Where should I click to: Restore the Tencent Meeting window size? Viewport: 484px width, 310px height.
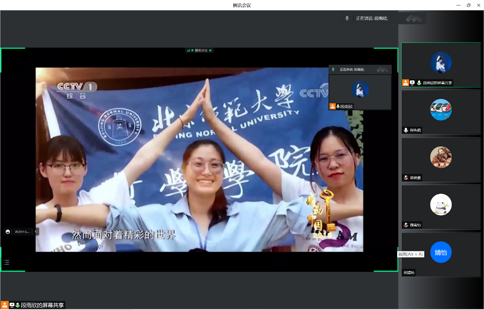click(x=468, y=5)
